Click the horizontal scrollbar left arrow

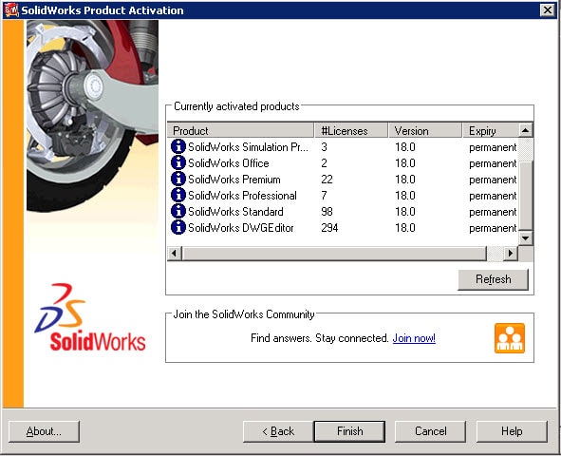click(175, 254)
